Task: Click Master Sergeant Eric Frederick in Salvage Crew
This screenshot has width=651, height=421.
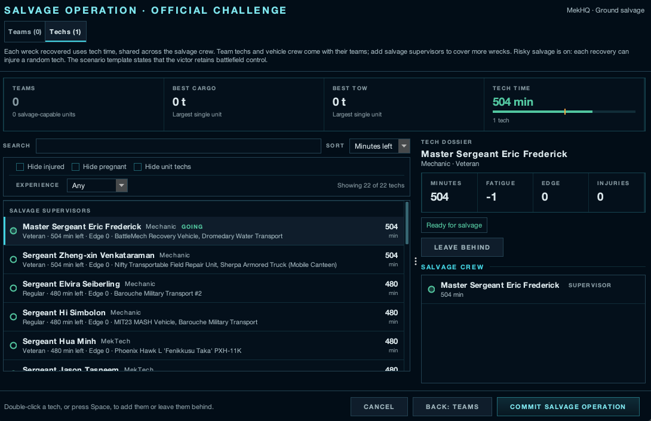Action: point(500,285)
